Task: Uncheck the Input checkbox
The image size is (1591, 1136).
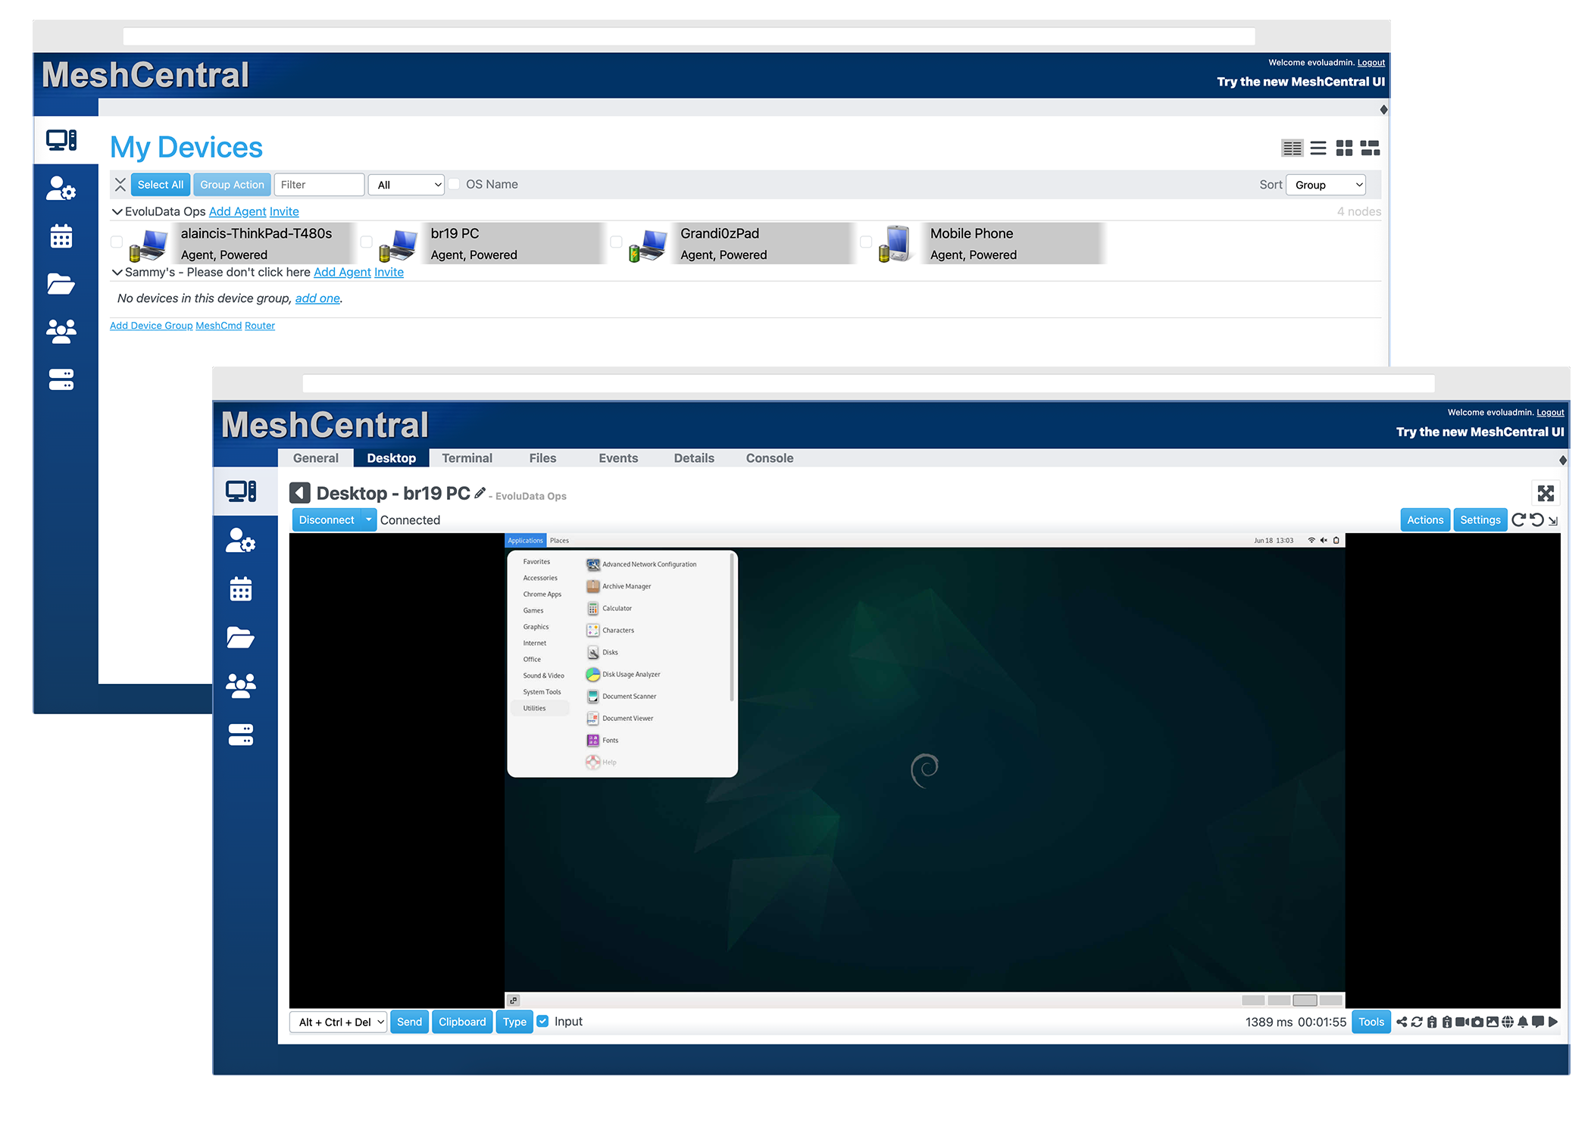Action: (x=542, y=1021)
